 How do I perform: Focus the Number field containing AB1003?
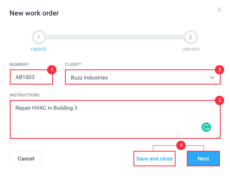coord(31,77)
